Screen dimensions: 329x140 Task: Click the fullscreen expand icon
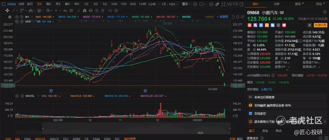pos(223,4)
